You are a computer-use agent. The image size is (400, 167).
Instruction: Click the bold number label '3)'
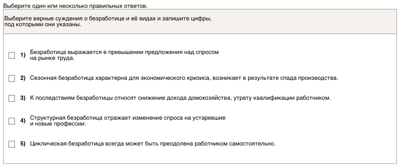point(23,98)
